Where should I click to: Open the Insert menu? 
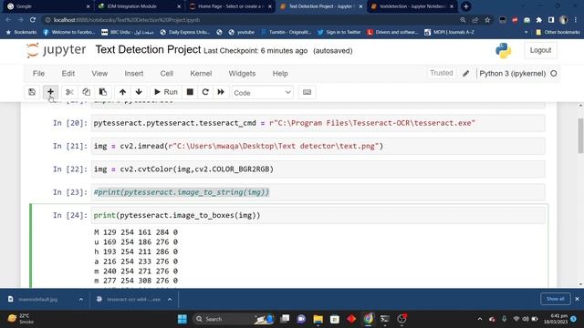tap(134, 74)
